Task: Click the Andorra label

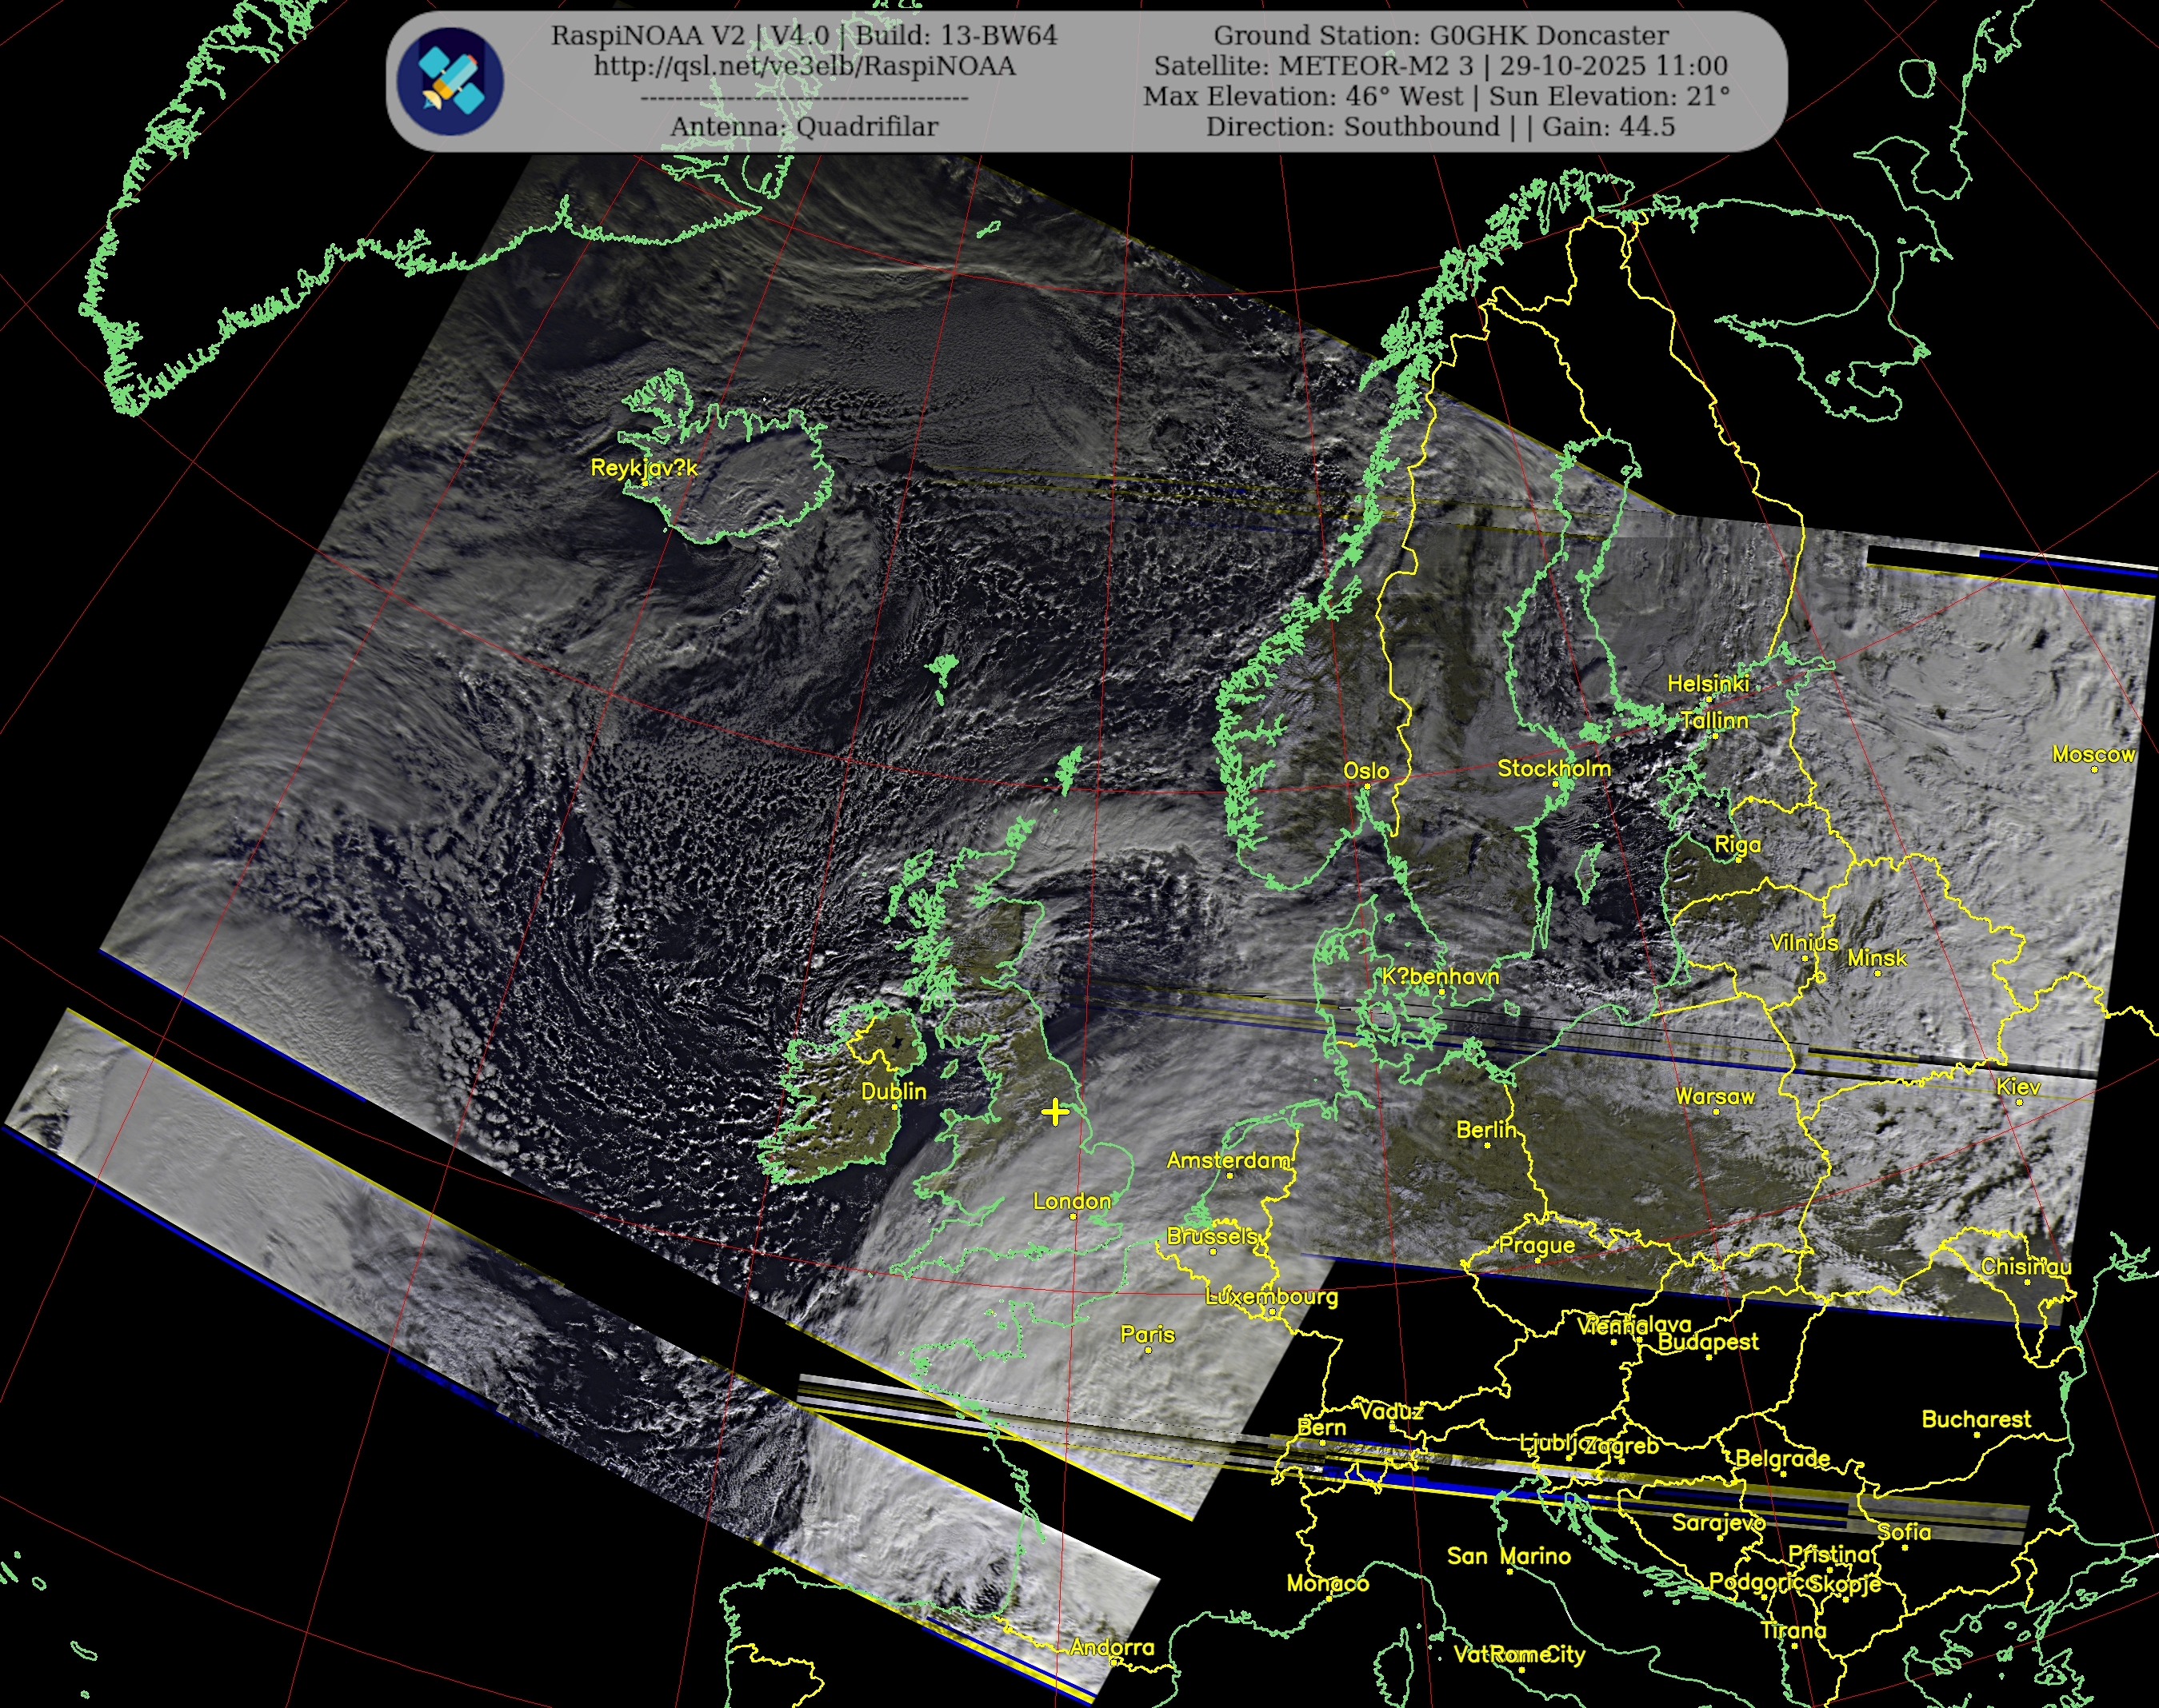Action: point(1112,1647)
